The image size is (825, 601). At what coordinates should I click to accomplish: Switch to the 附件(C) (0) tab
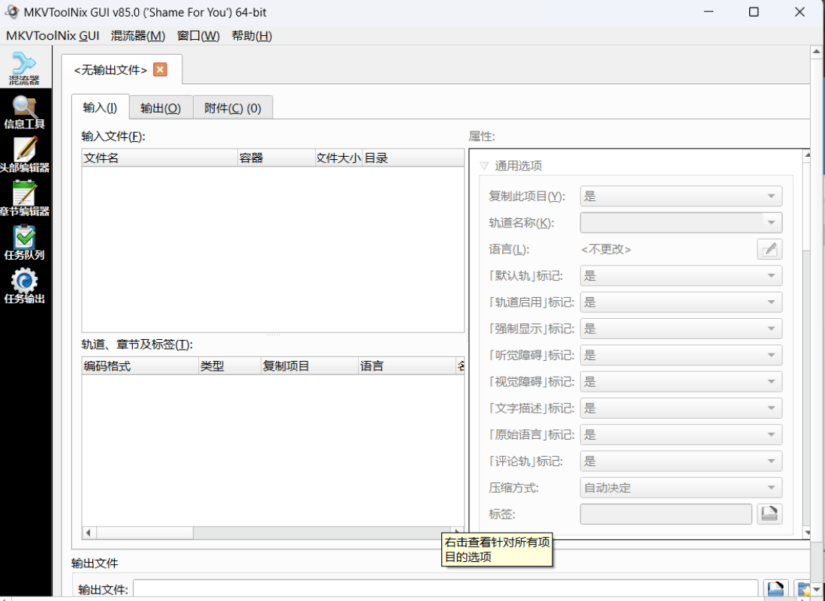pos(233,108)
